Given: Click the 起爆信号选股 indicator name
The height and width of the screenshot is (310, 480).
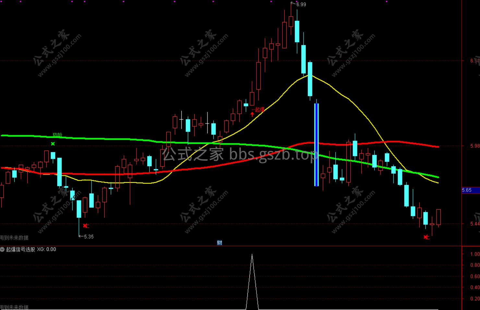Looking at the screenshot, I should point(20,249).
